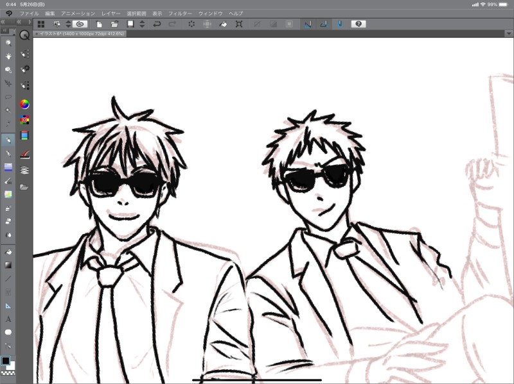Select the Auto select magic wand tool
514x384 pixels.
tap(8, 110)
